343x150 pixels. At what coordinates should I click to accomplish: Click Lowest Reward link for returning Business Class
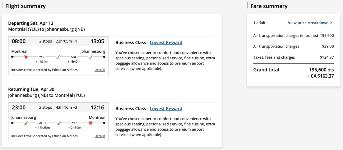166,109
